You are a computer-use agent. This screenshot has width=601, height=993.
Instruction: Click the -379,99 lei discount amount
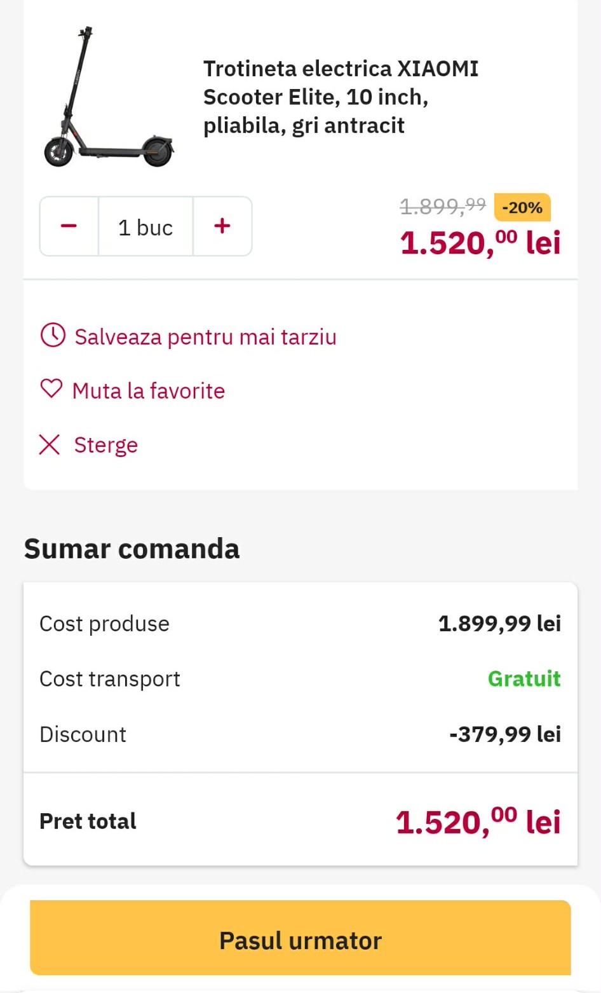pos(505,734)
